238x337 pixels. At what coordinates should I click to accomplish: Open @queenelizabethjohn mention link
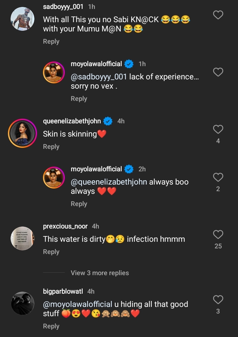point(109,182)
